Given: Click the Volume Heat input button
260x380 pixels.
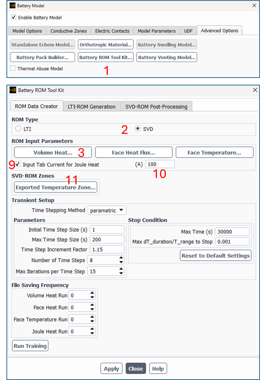Looking at the screenshot, I should click(53, 153).
